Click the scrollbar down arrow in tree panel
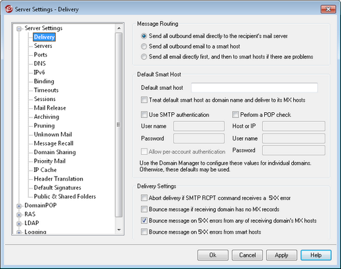 (x=119, y=230)
